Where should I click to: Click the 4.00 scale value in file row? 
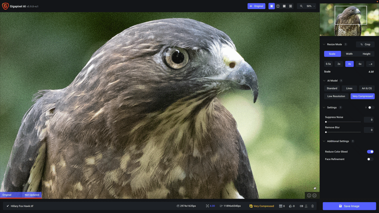point(212,206)
